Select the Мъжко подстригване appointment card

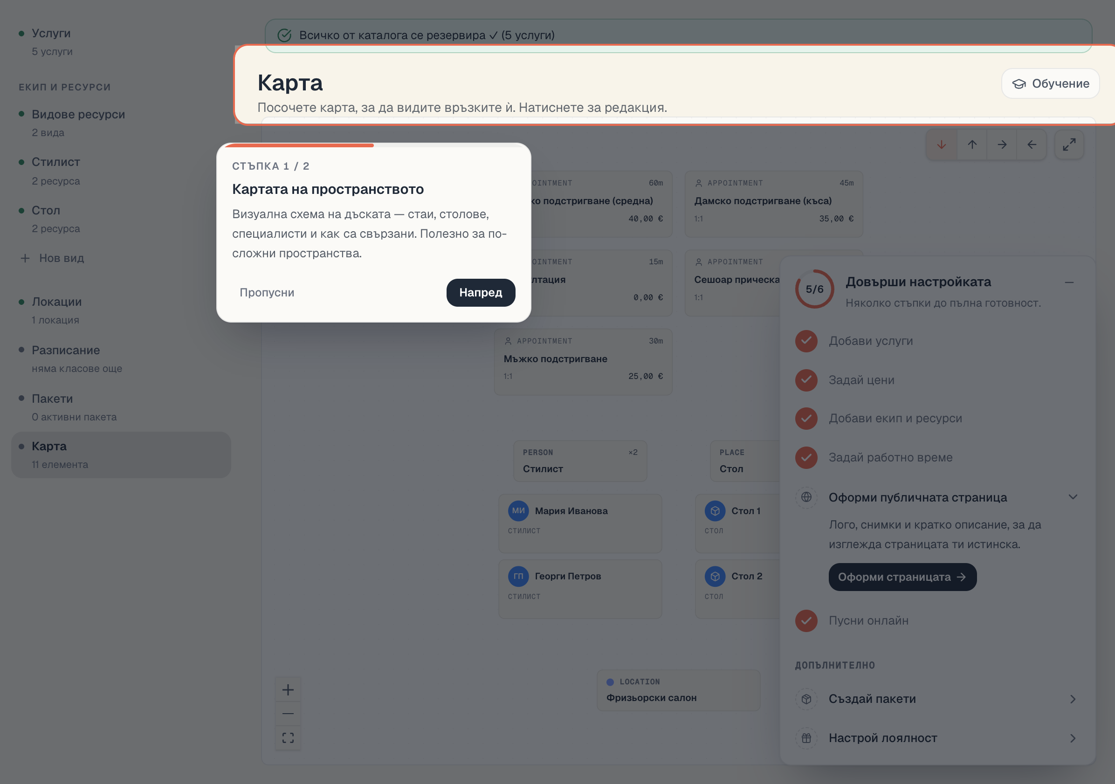pos(583,362)
